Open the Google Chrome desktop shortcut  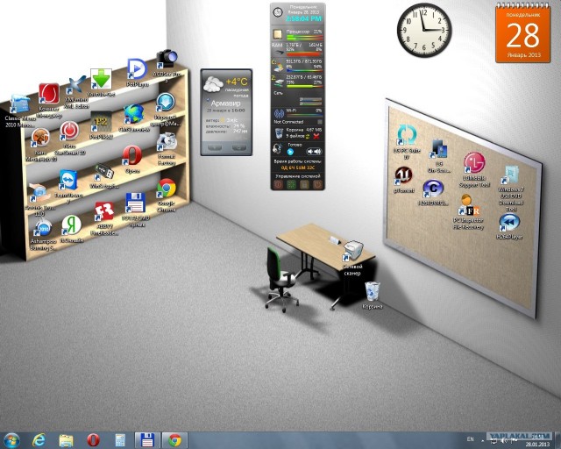tap(165, 190)
